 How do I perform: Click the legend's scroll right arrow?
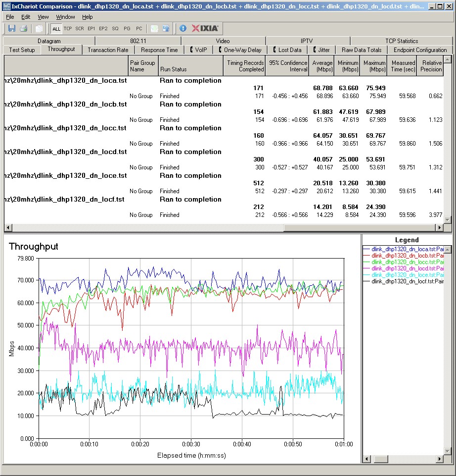pyautogui.click(x=440, y=459)
